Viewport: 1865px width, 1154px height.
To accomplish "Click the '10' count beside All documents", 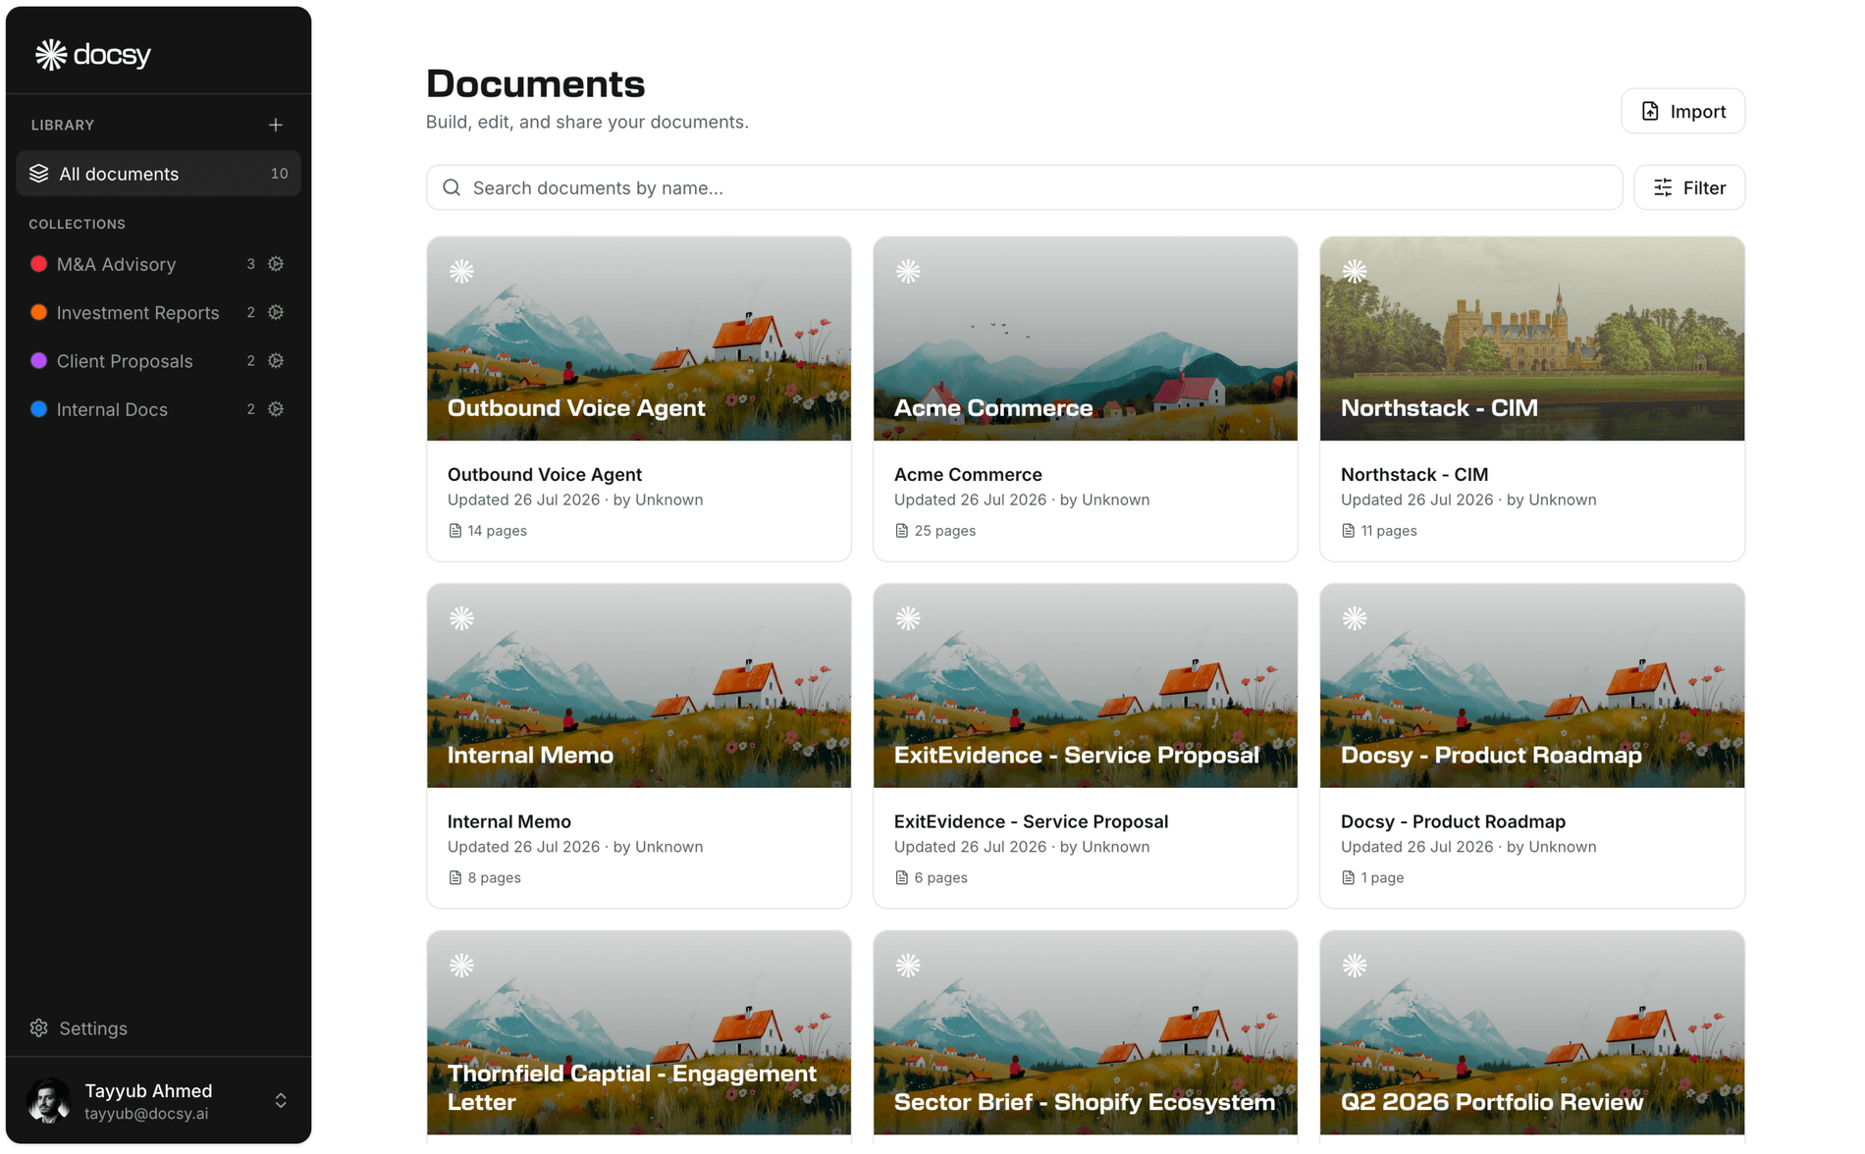I will (280, 174).
